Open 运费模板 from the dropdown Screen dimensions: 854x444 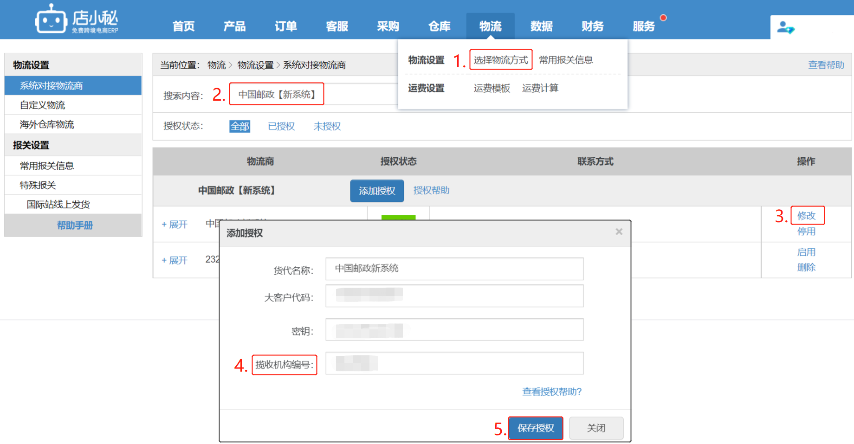[492, 88]
